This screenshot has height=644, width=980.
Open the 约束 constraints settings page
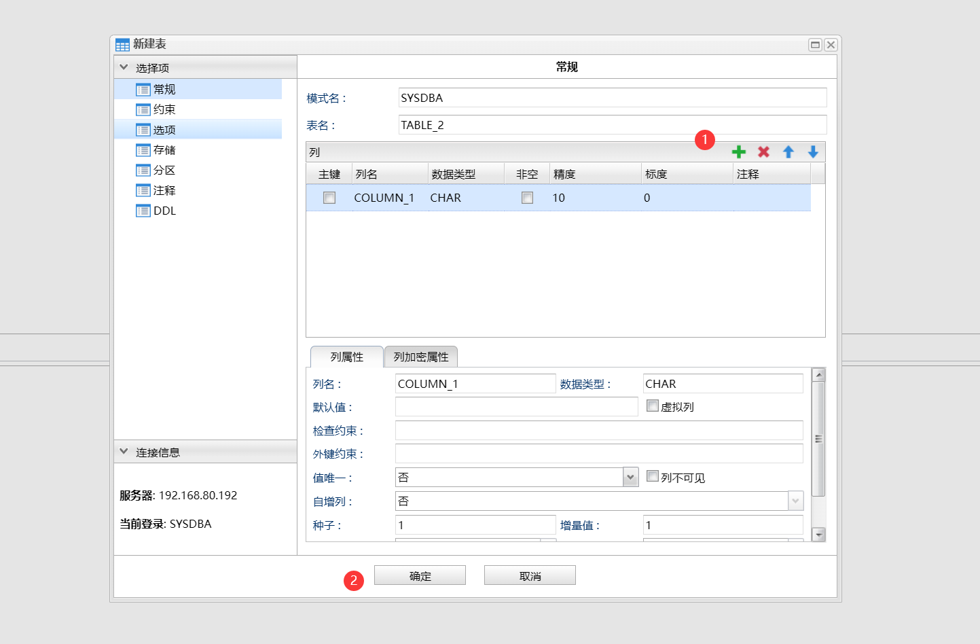click(164, 109)
